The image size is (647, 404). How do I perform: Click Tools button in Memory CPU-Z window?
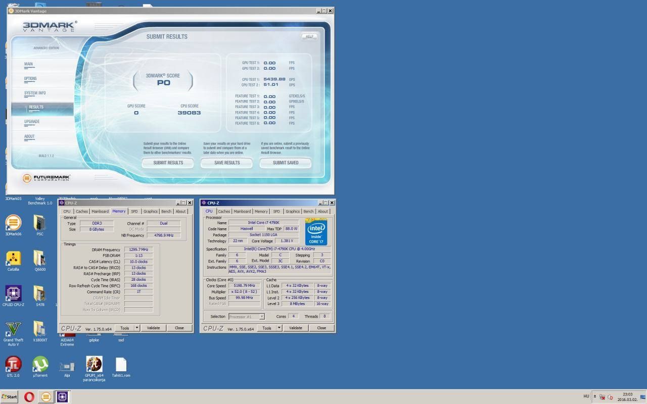(x=124, y=328)
